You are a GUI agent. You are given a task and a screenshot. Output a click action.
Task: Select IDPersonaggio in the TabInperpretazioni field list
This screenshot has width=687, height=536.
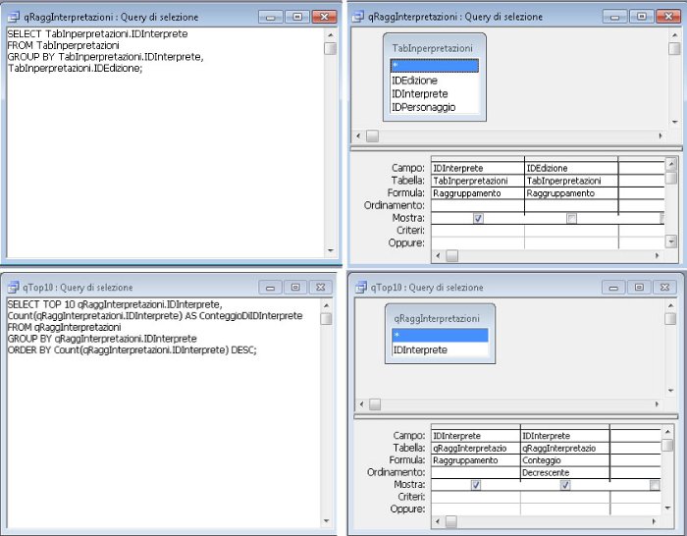coord(424,107)
